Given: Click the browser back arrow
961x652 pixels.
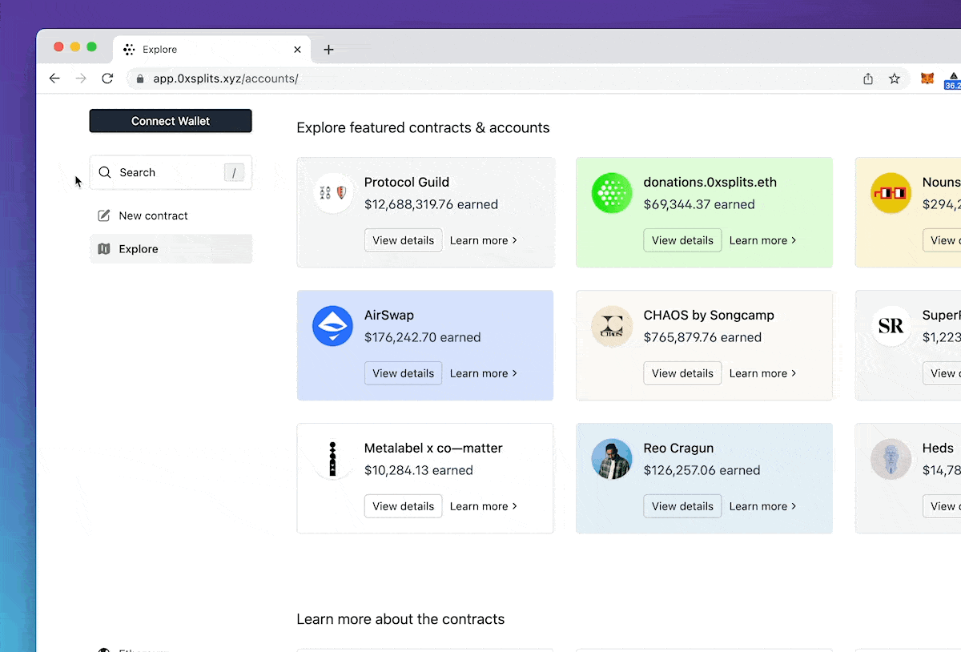Looking at the screenshot, I should (x=54, y=78).
